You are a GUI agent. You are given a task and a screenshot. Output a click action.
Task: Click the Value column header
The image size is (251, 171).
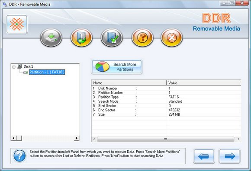tap(204, 83)
